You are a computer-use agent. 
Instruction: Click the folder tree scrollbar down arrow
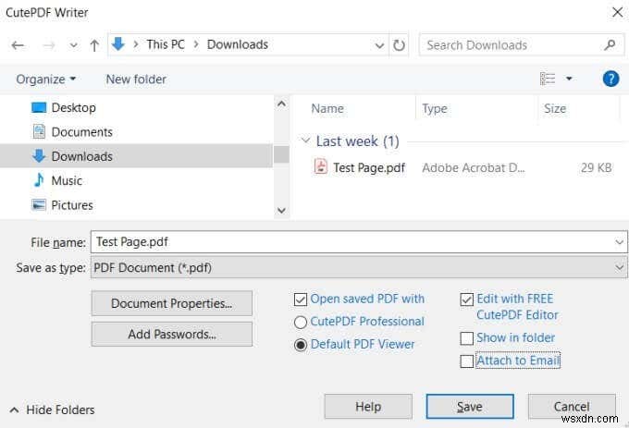pyautogui.click(x=281, y=211)
